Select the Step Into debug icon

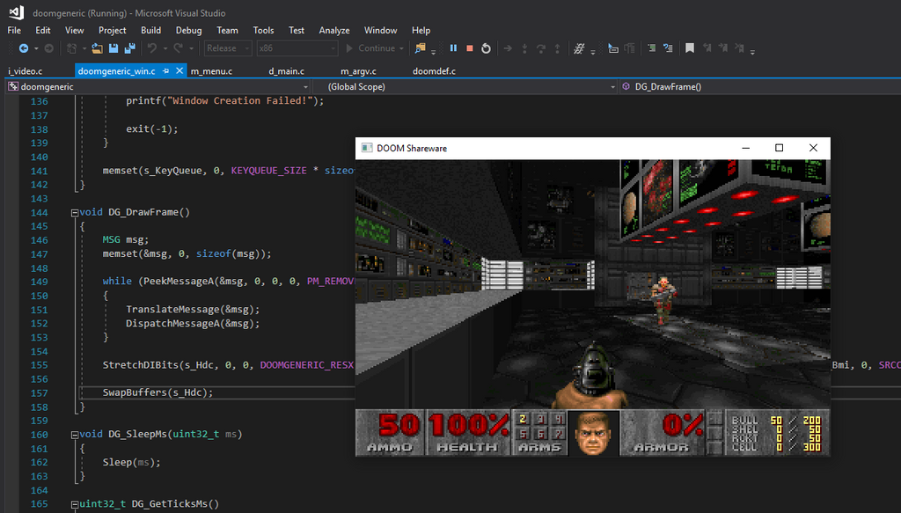pyautogui.click(x=524, y=49)
